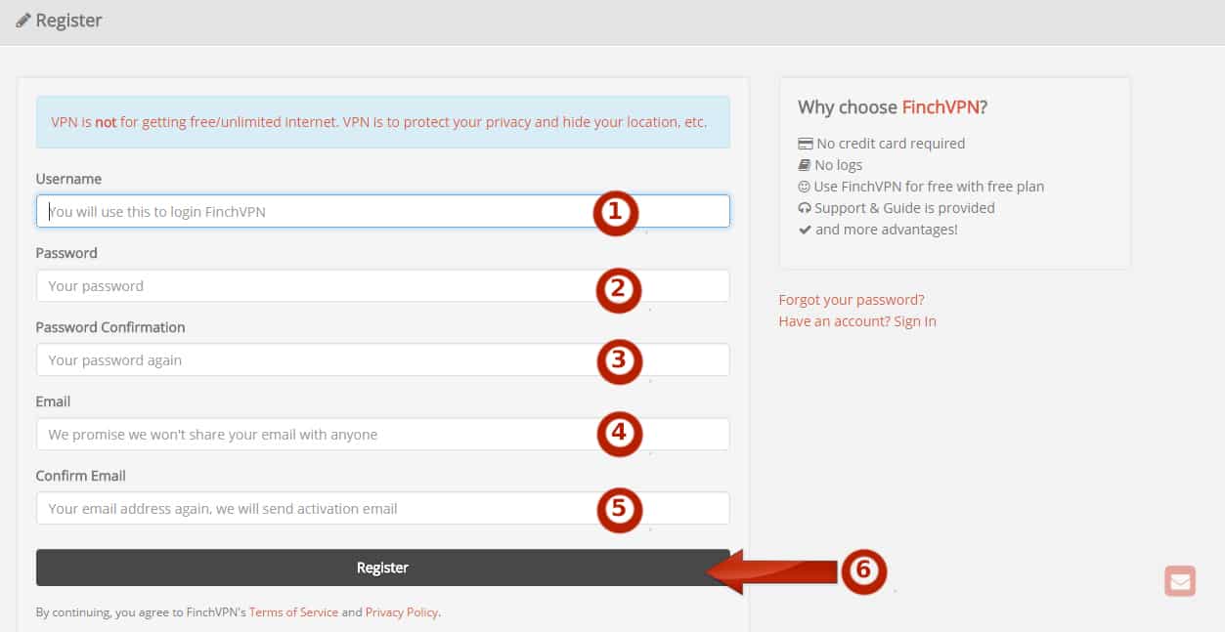This screenshot has width=1225, height=632.
Task: Open the Privacy Policy link
Action: [x=401, y=611]
